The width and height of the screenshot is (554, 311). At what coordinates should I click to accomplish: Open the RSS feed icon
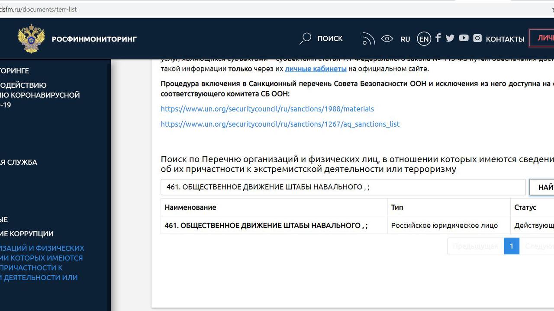click(x=368, y=39)
